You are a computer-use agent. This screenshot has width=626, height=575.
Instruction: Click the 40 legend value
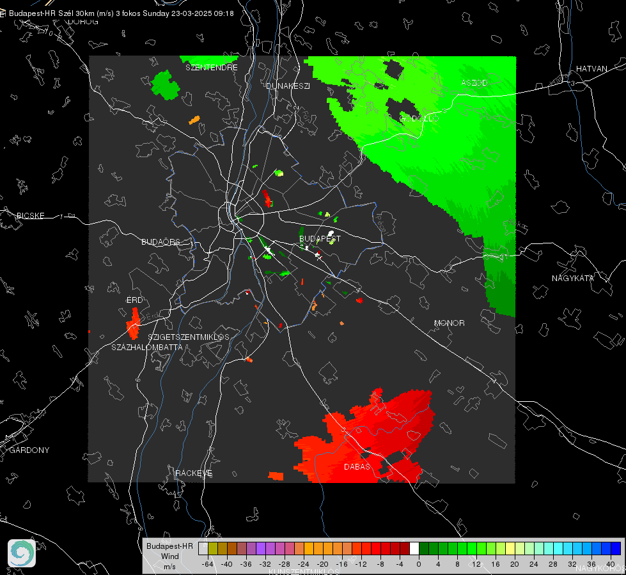point(611,564)
